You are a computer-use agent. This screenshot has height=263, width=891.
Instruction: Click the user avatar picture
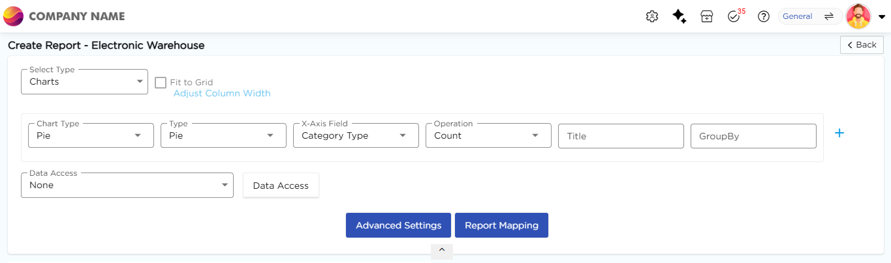(858, 17)
